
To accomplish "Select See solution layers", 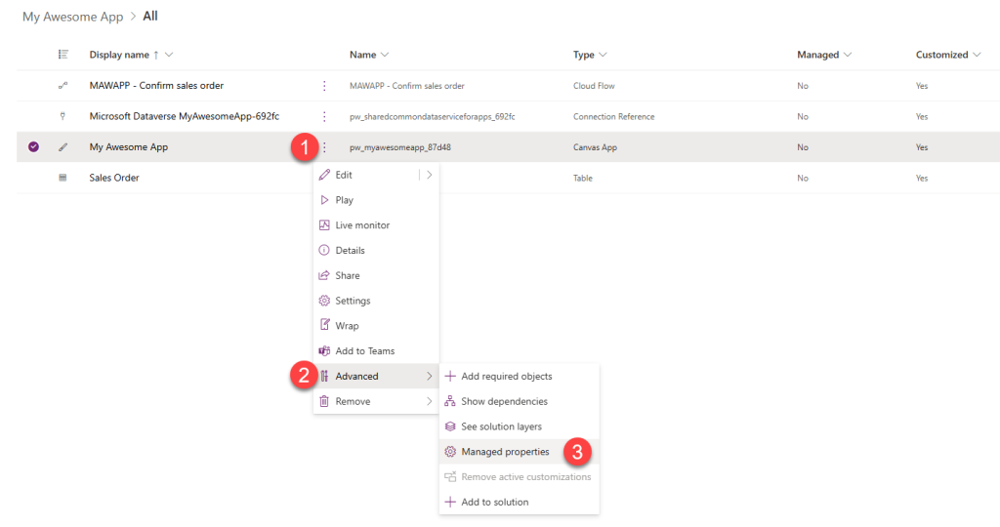I will tap(520, 426).
